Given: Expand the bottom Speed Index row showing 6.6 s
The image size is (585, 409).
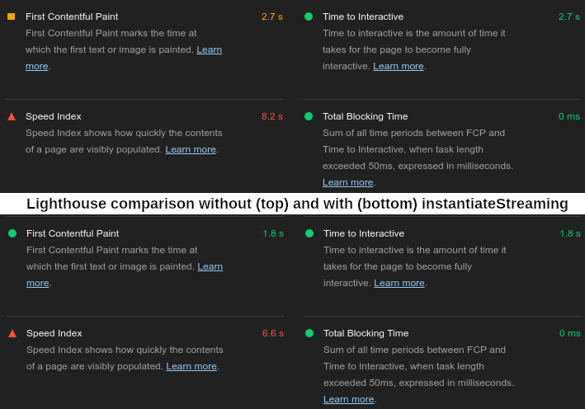Looking at the screenshot, I should tap(145, 350).
